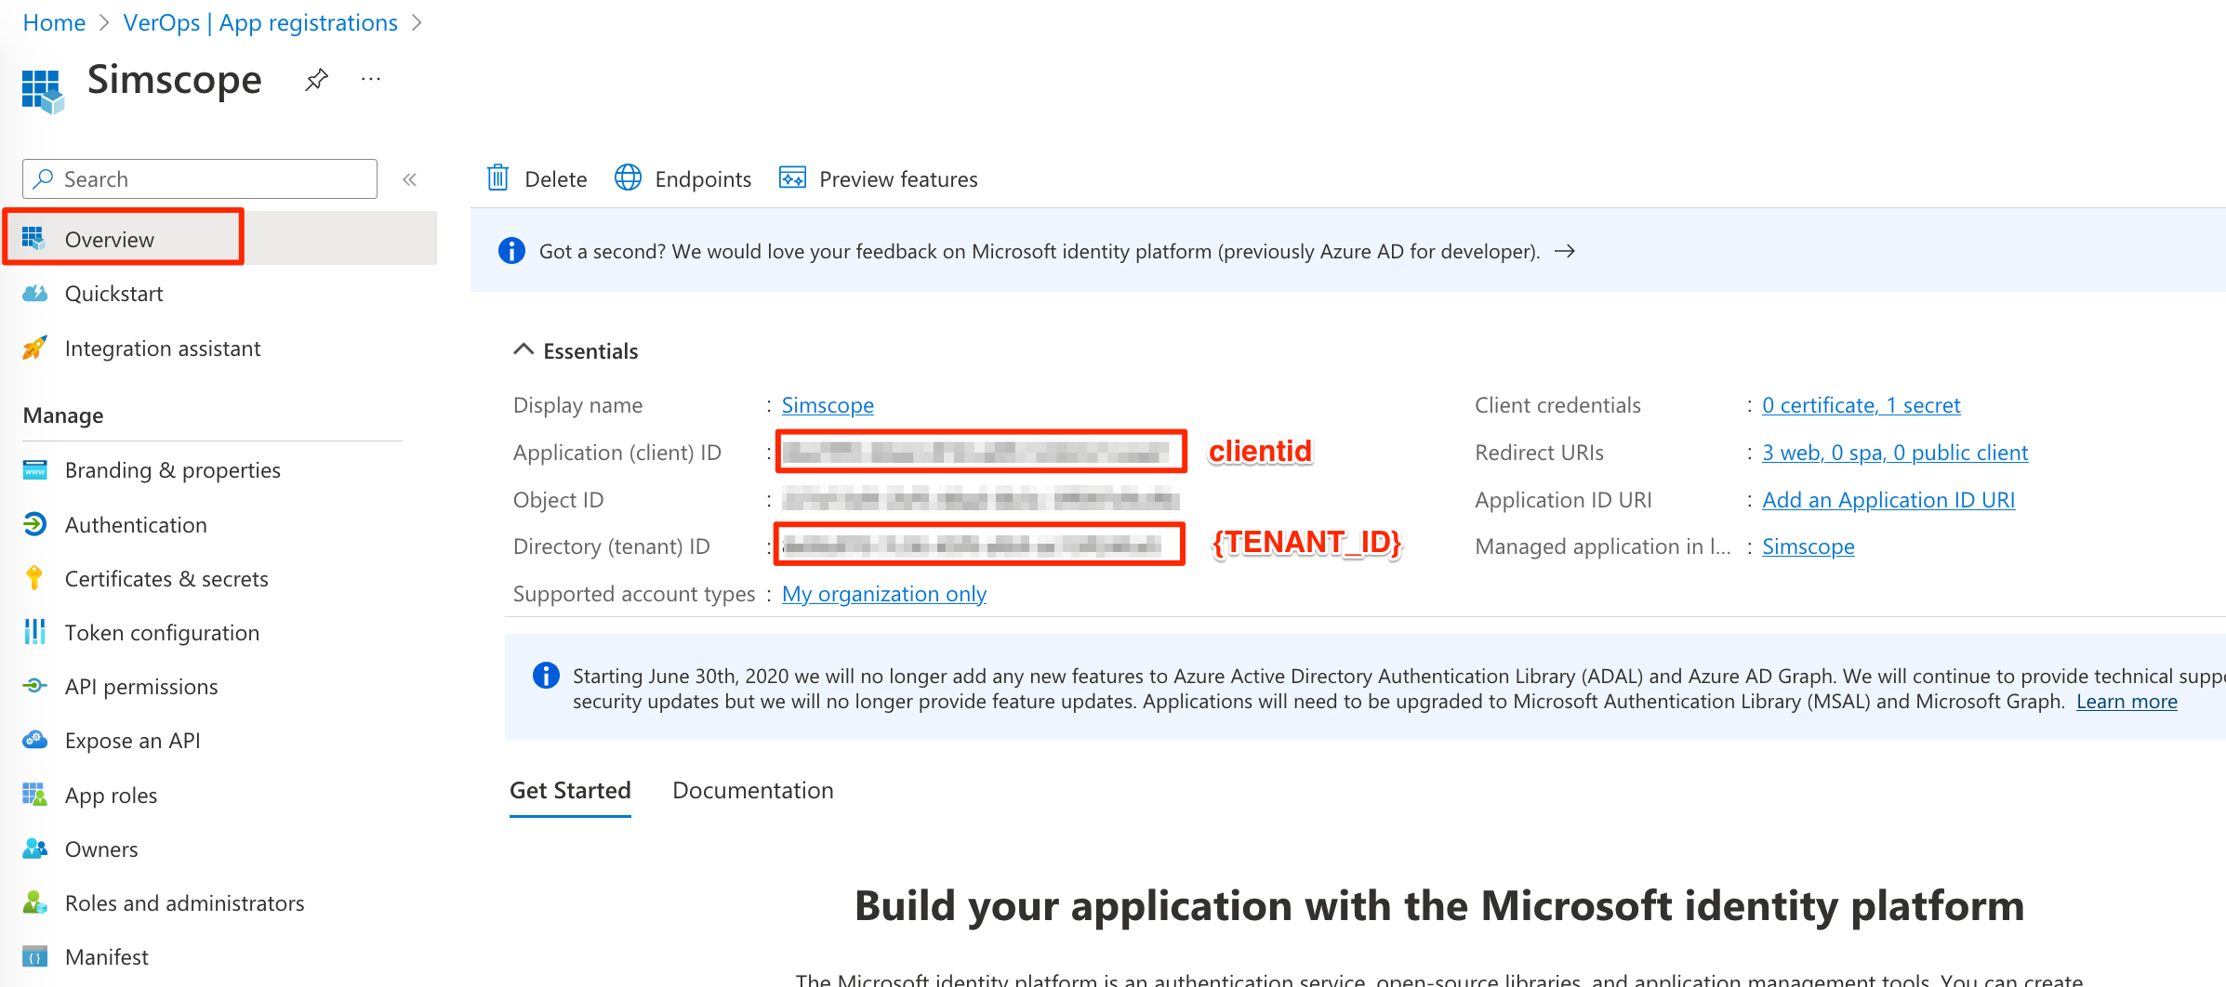Click the App roles icon

point(34,796)
